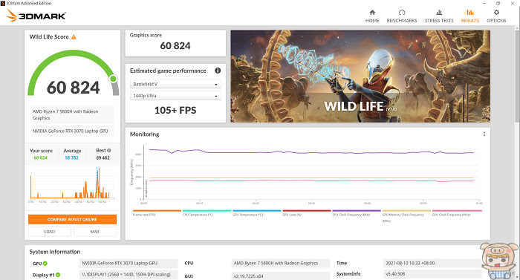Click the orange warning icon by Wild Life Score
Viewport: 520px width, 280px height.
74,37
